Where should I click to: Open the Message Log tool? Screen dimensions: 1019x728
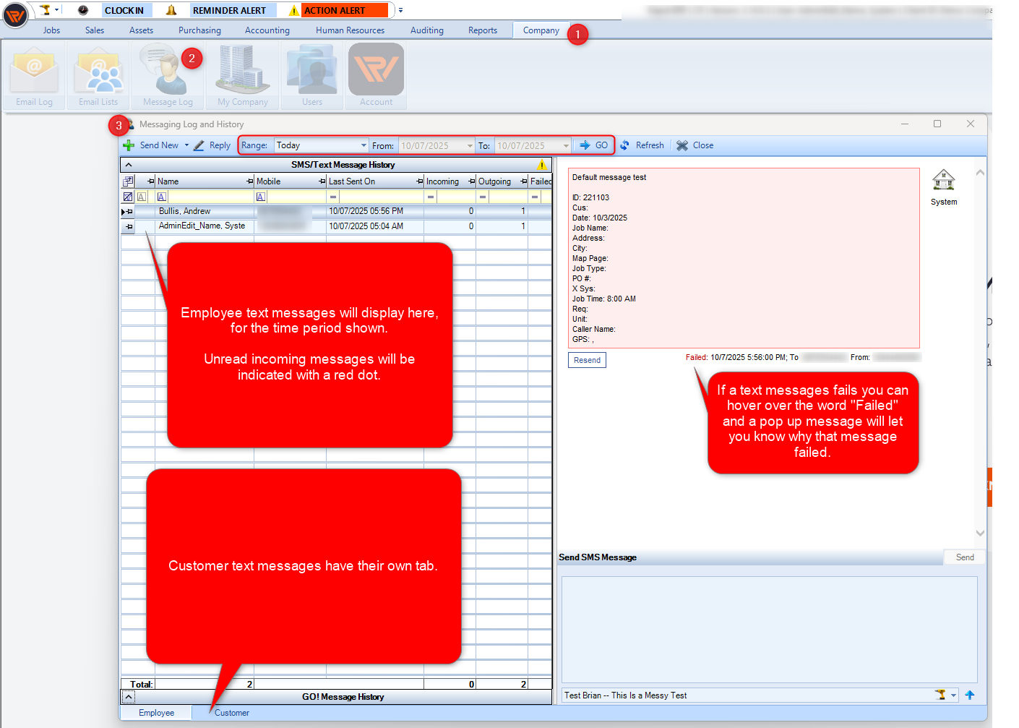(x=168, y=75)
